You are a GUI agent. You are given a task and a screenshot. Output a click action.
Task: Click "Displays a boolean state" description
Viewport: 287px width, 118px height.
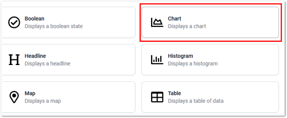(54, 26)
